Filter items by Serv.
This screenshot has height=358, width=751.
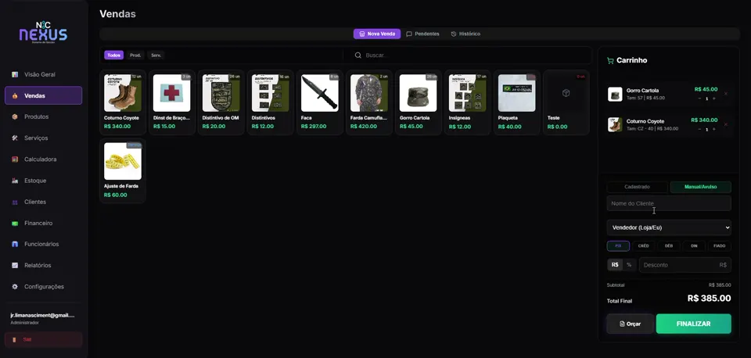pos(156,55)
